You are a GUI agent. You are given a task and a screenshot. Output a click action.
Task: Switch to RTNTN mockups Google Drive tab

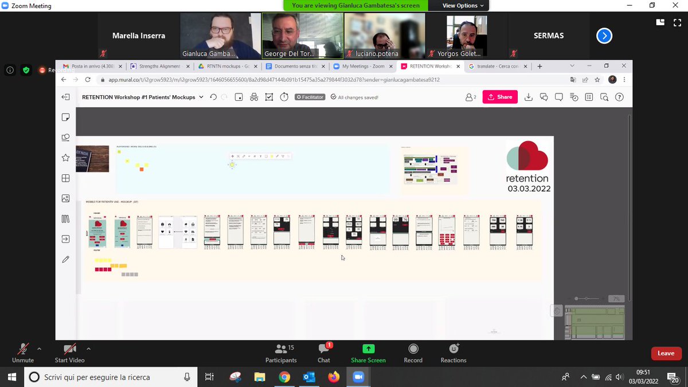click(x=227, y=67)
